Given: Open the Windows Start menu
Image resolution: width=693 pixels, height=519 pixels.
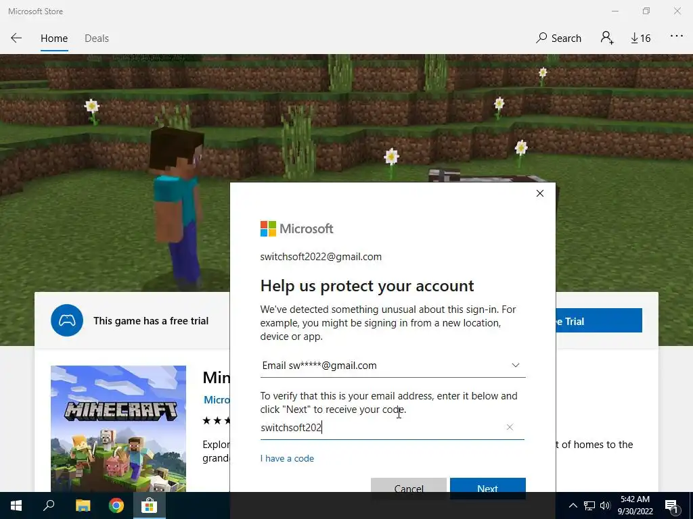Looking at the screenshot, I should click(x=16, y=505).
